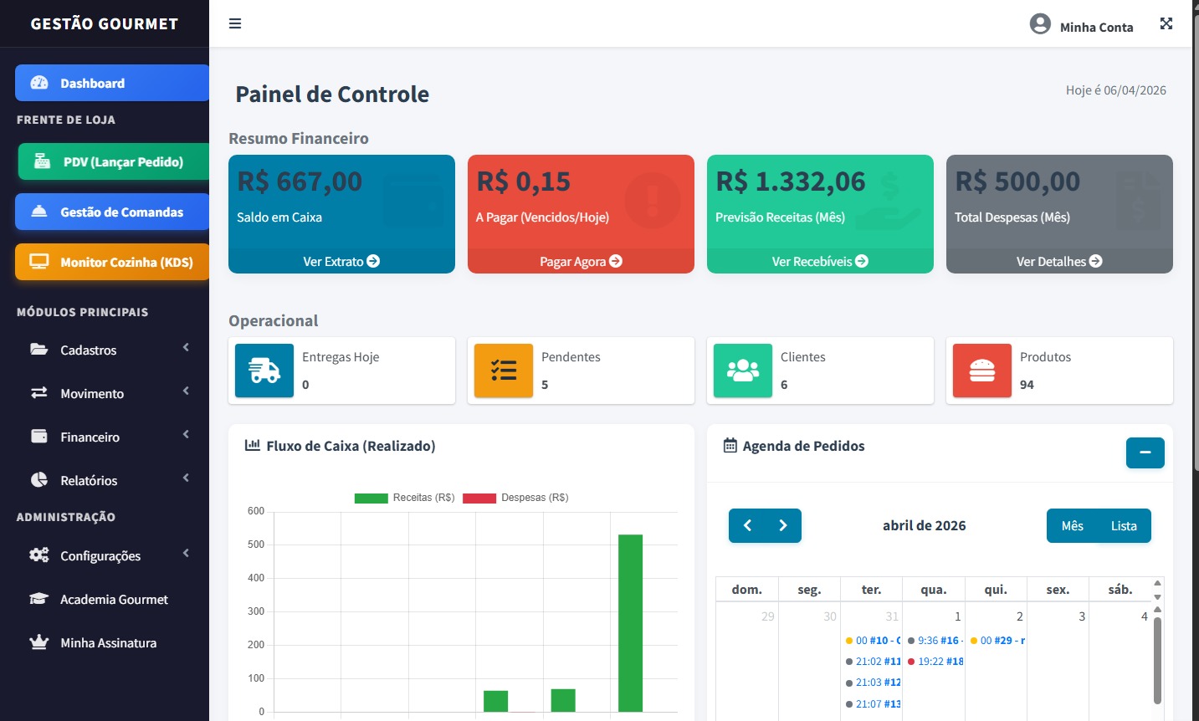Open calendar event 00 #10
Viewport: 1199px width, 721px height.
(x=872, y=640)
